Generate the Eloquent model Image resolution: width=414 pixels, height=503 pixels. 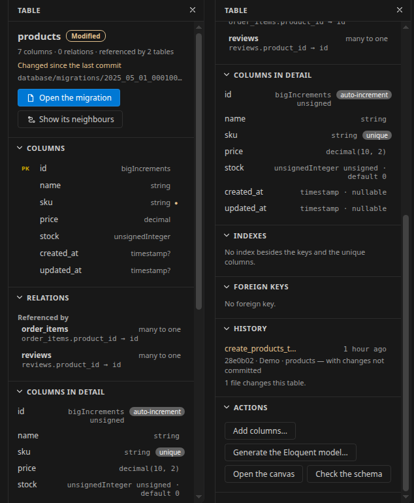291,452
